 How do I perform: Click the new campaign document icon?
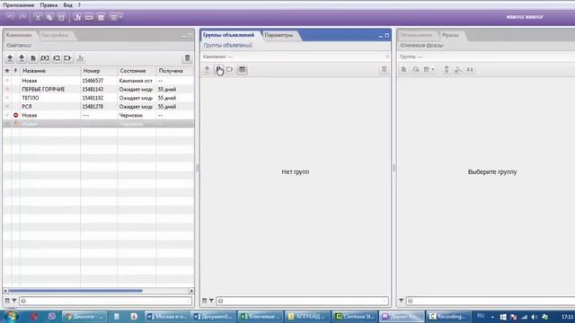coord(33,58)
